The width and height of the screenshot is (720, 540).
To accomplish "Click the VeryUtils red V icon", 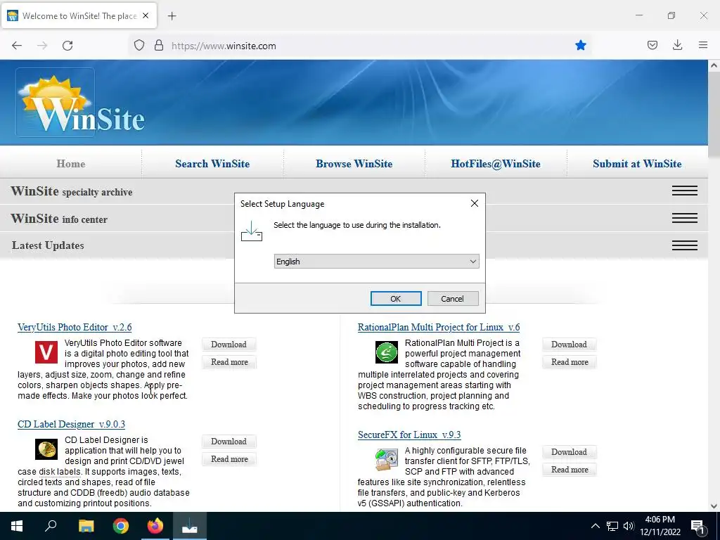I will coord(46,352).
